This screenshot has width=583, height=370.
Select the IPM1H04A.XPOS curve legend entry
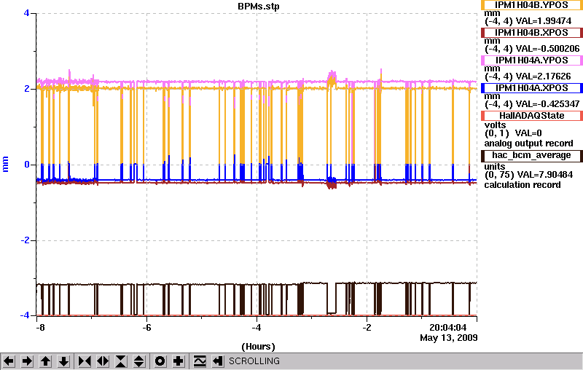pyautogui.click(x=531, y=88)
